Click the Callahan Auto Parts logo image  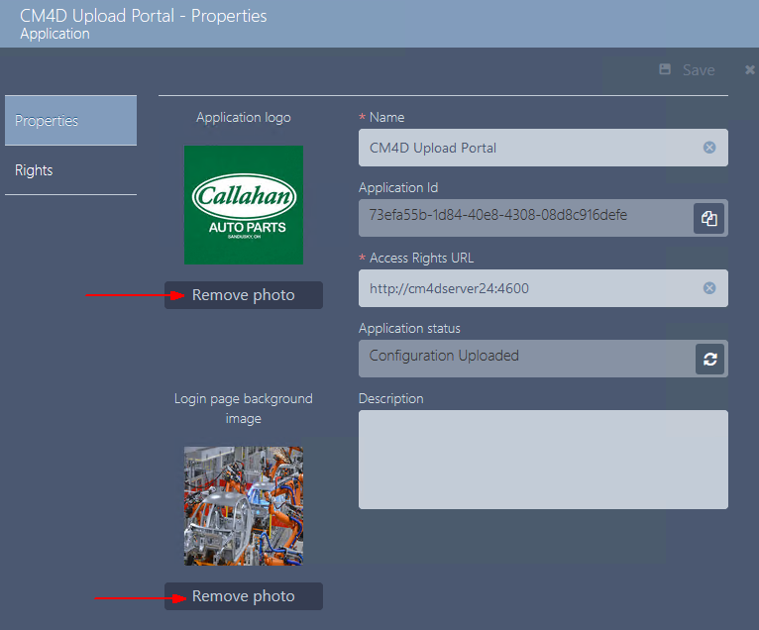coord(244,205)
